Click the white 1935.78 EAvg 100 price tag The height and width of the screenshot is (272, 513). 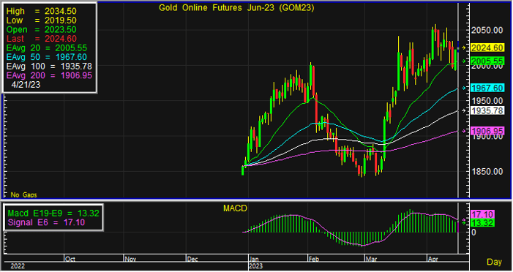click(487, 110)
